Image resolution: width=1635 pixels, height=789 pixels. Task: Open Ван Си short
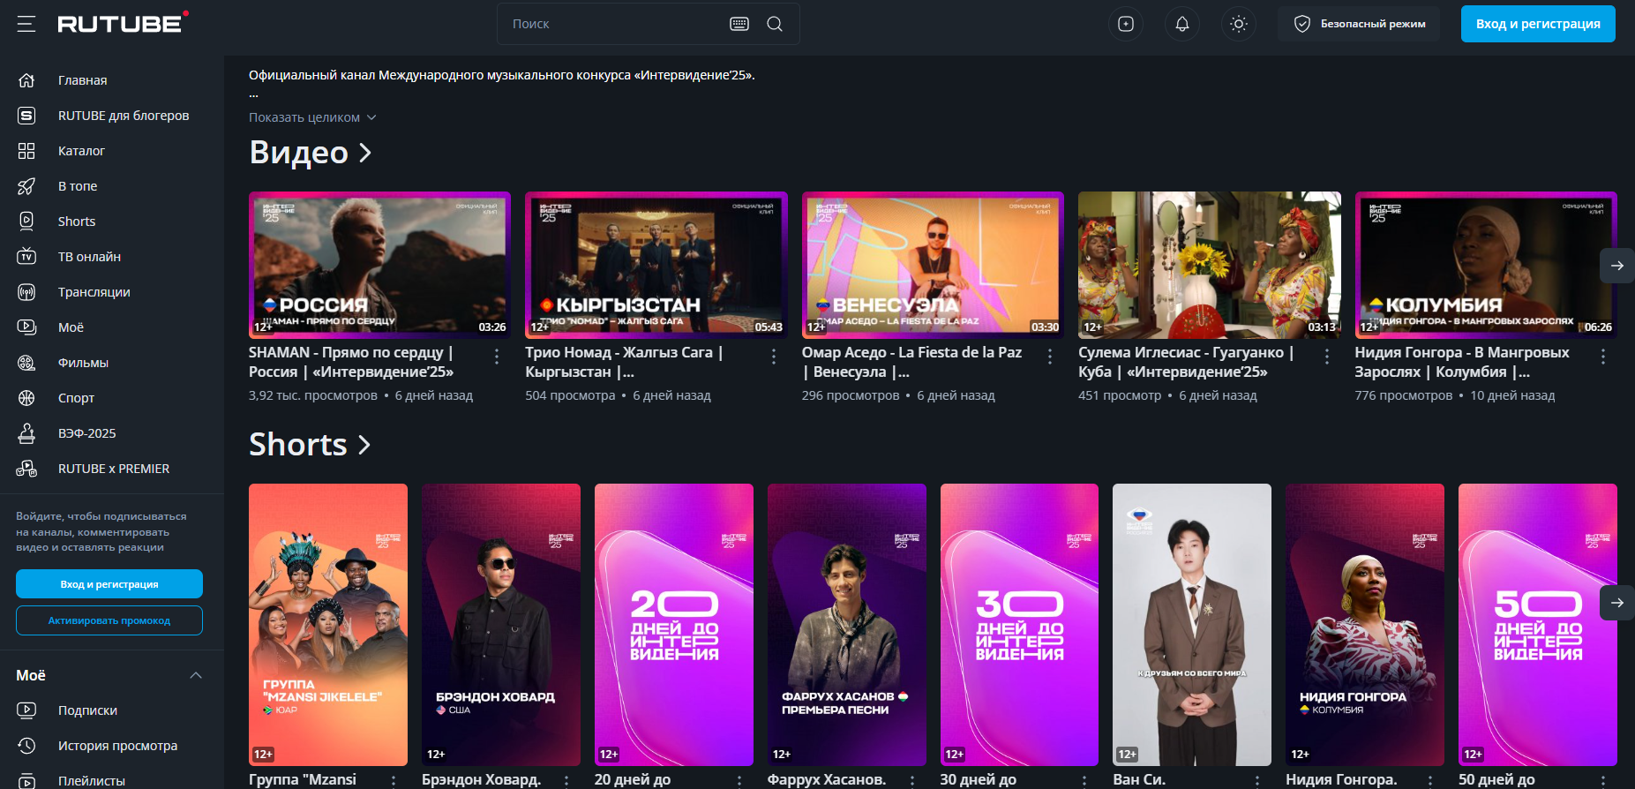1192,625
